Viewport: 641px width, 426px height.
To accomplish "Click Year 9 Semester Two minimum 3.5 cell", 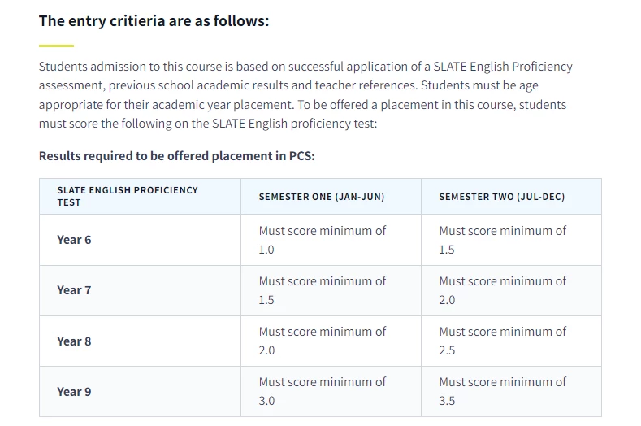I will [x=511, y=391].
